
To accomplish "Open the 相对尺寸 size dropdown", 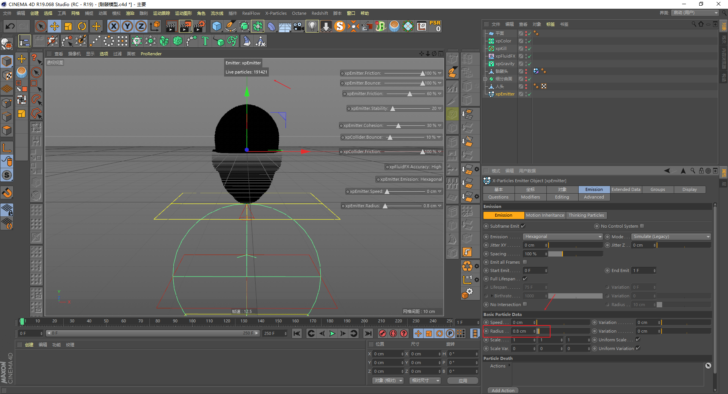I will pyautogui.click(x=425, y=380).
